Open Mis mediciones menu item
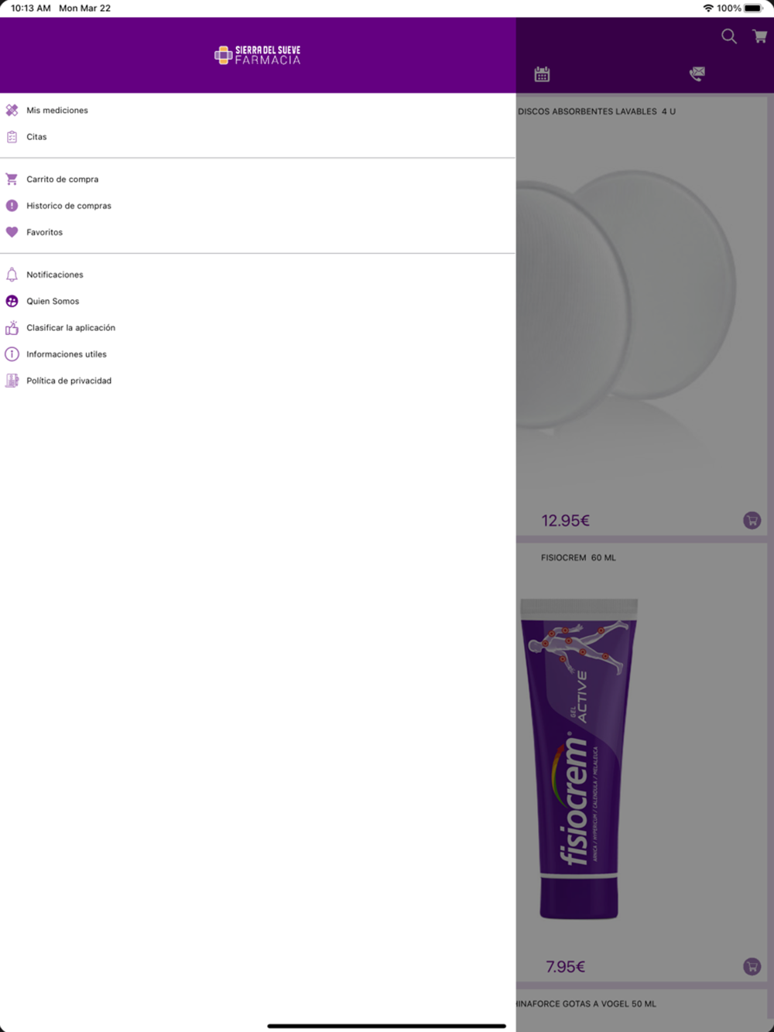The height and width of the screenshot is (1032, 774). tap(258, 111)
